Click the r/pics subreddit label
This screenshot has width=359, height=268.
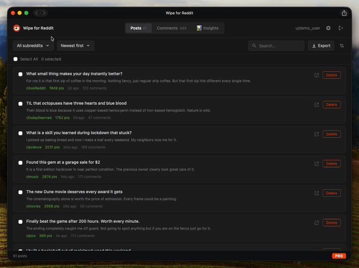click(31, 236)
